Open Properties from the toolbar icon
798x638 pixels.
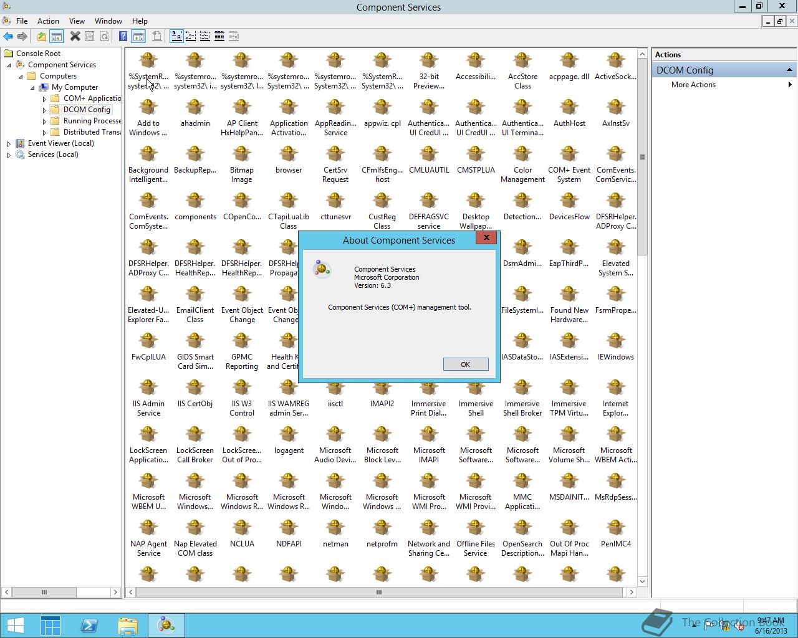pyautogui.click(x=90, y=36)
